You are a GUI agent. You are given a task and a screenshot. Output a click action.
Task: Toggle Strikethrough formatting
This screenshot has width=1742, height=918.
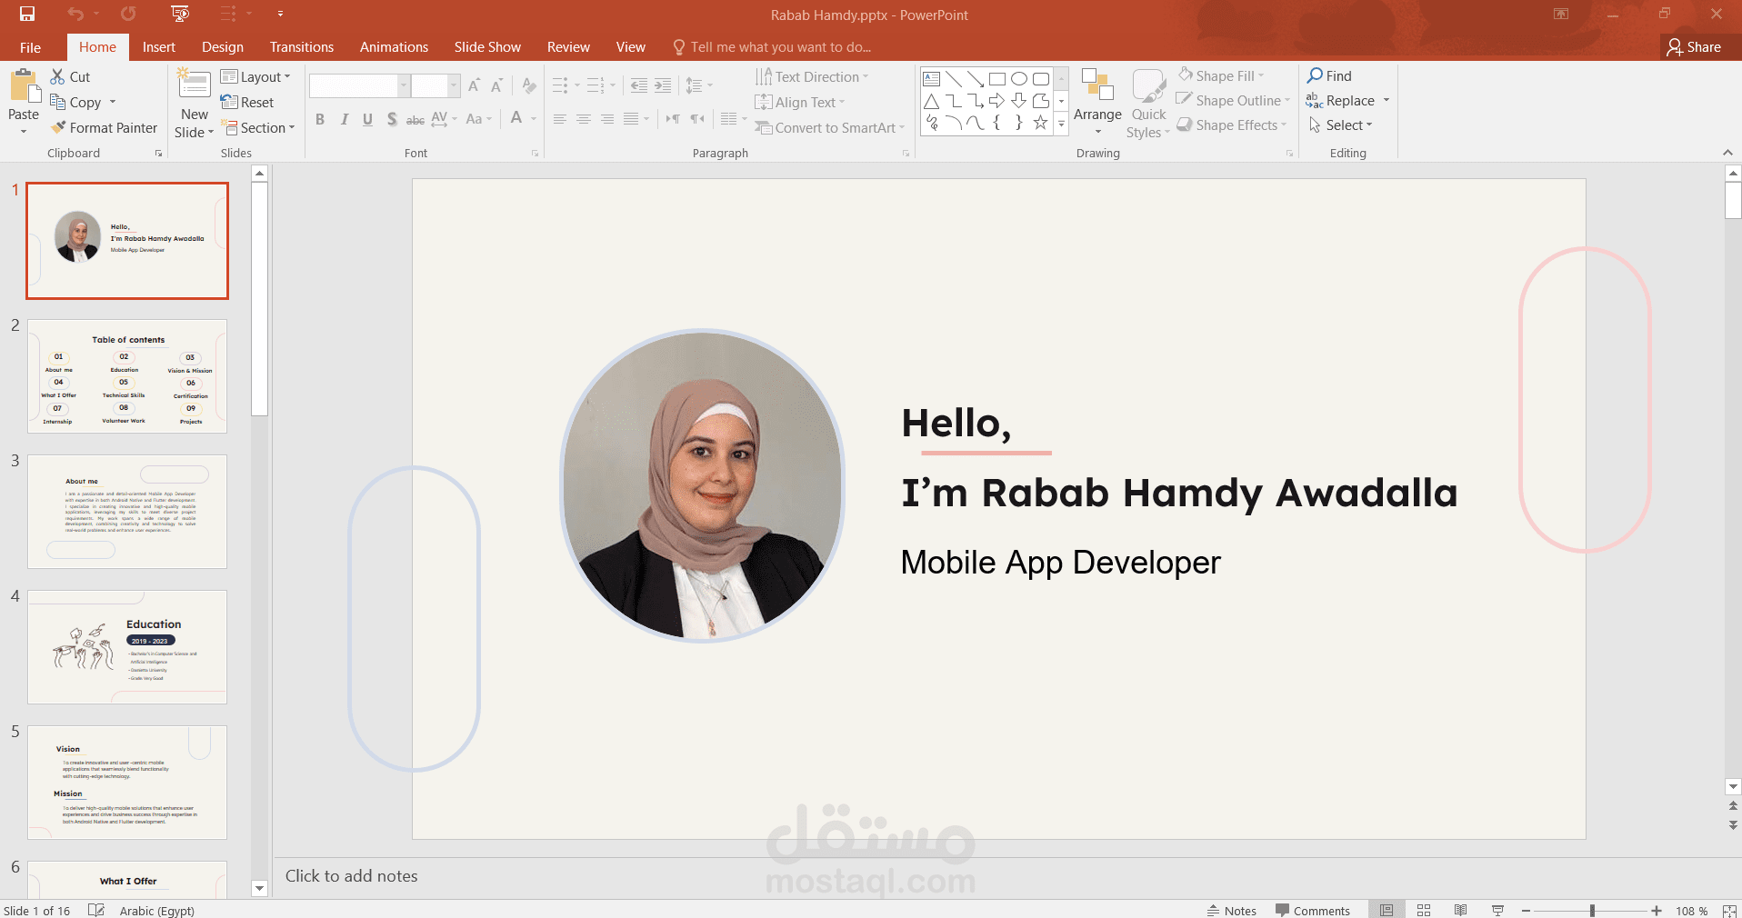click(415, 119)
